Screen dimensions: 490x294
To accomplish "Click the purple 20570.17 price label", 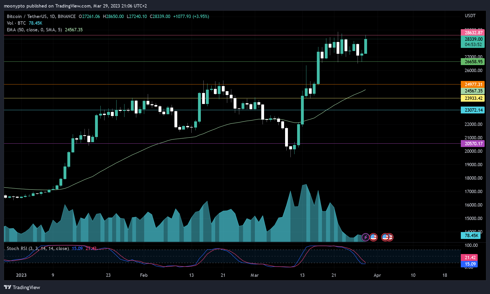I will tap(473, 143).
